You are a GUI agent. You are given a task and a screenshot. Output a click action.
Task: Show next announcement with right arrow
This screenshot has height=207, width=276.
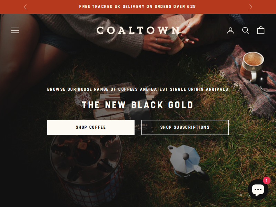250,7
